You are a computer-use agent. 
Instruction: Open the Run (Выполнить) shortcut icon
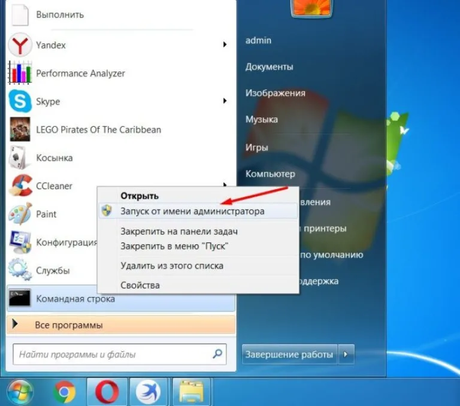[x=20, y=14]
